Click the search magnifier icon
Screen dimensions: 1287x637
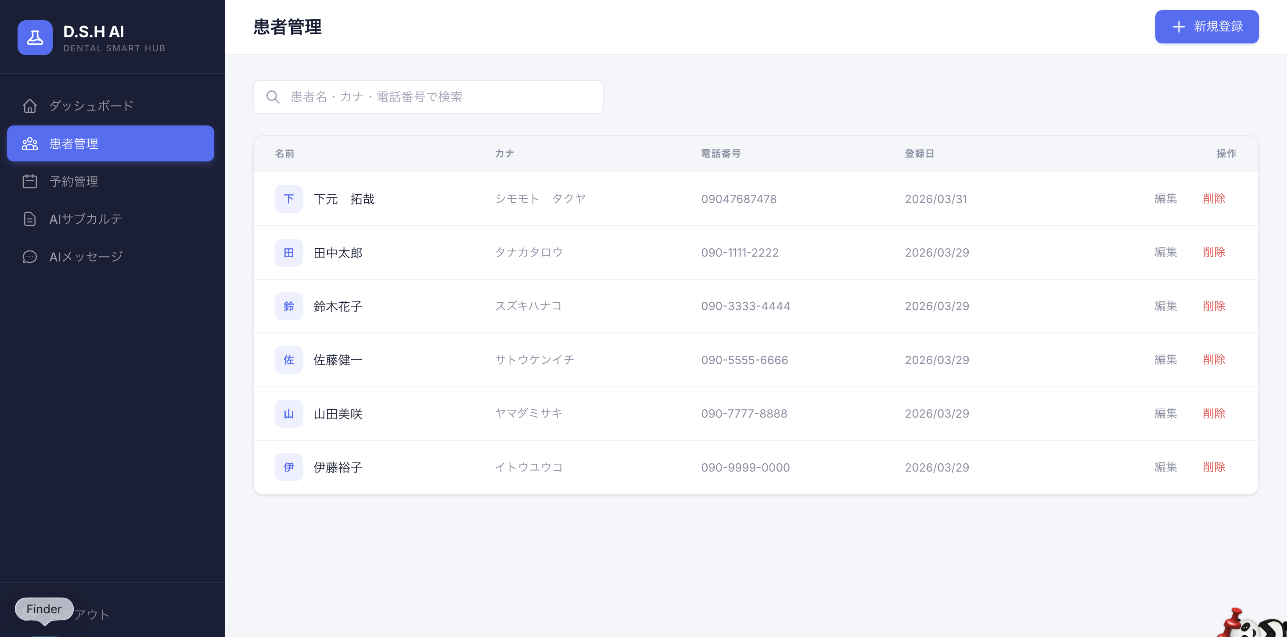coord(273,97)
